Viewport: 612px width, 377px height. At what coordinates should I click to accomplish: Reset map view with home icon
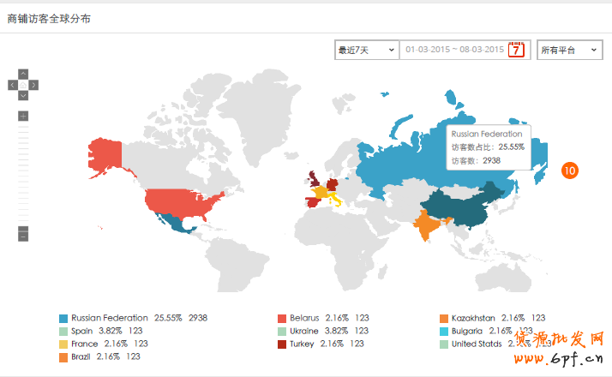[23, 85]
